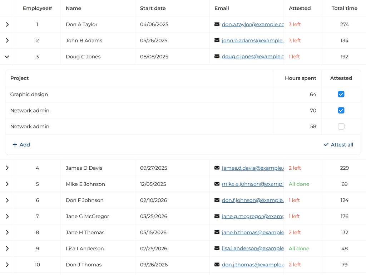Select the Hours spent column header

point(300,78)
